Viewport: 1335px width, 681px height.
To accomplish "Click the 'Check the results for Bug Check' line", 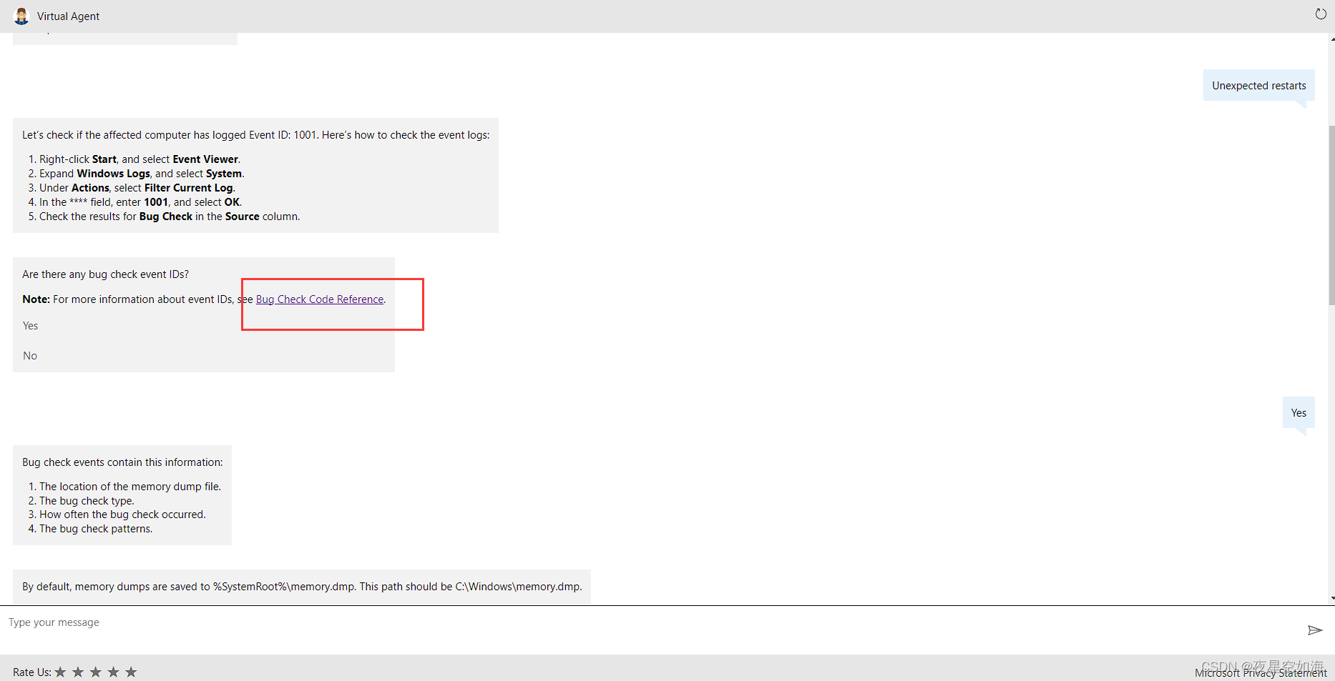I will coord(170,217).
